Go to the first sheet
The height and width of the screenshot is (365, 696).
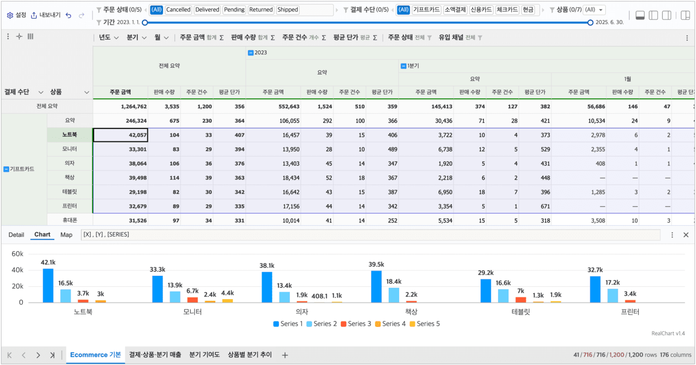[x=10, y=355]
